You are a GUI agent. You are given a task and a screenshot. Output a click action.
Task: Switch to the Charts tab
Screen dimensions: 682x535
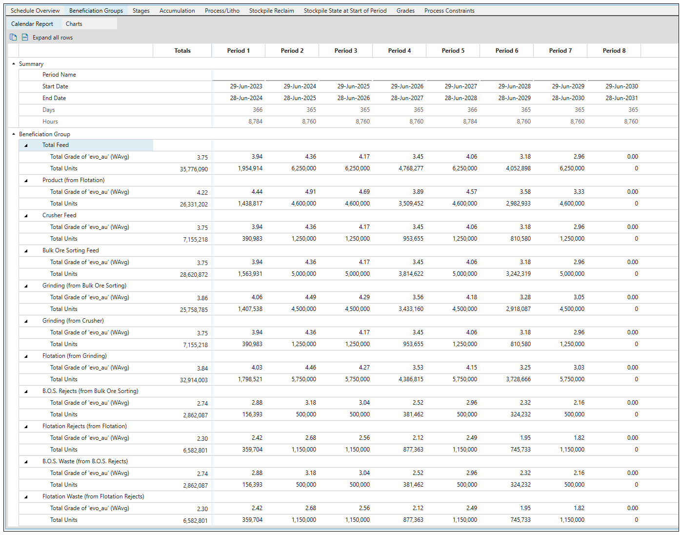[x=74, y=24]
